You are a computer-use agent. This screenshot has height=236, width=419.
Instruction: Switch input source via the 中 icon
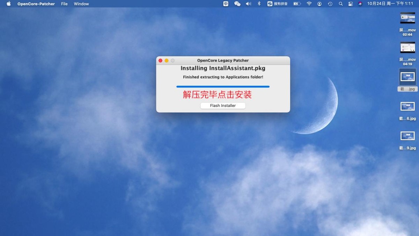(226, 3)
